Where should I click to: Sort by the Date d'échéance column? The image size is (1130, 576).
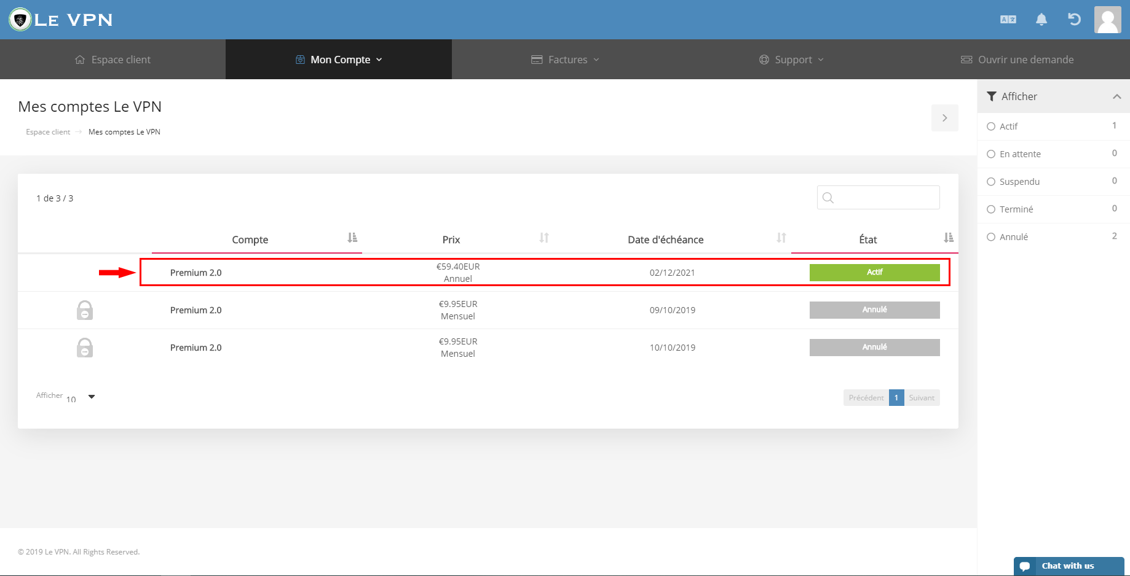pyautogui.click(x=781, y=238)
